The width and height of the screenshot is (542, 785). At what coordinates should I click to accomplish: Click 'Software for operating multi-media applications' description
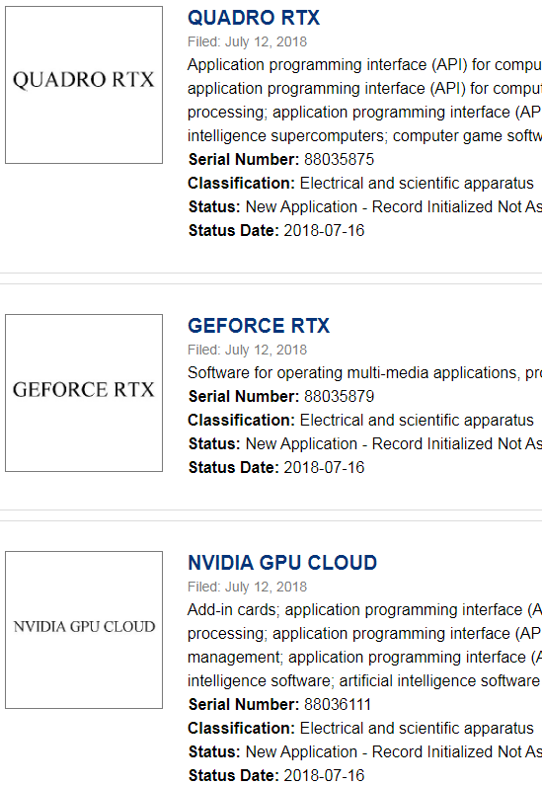[365, 373]
